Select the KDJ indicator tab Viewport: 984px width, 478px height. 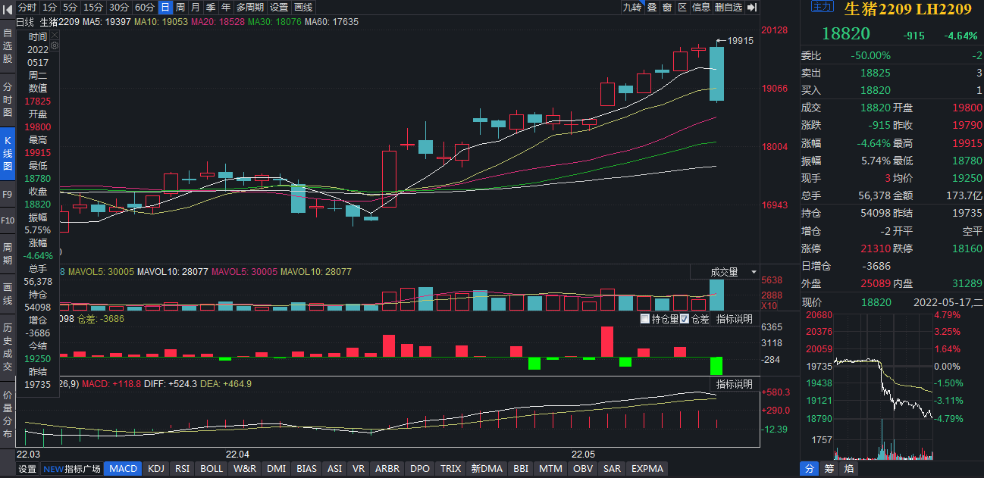156,469
